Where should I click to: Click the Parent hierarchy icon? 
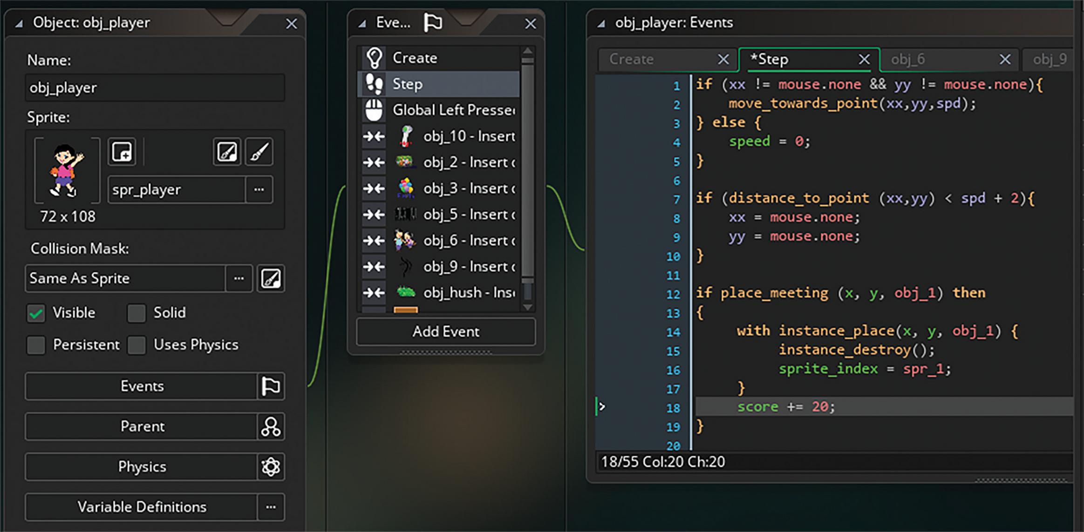pyautogui.click(x=271, y=426)
